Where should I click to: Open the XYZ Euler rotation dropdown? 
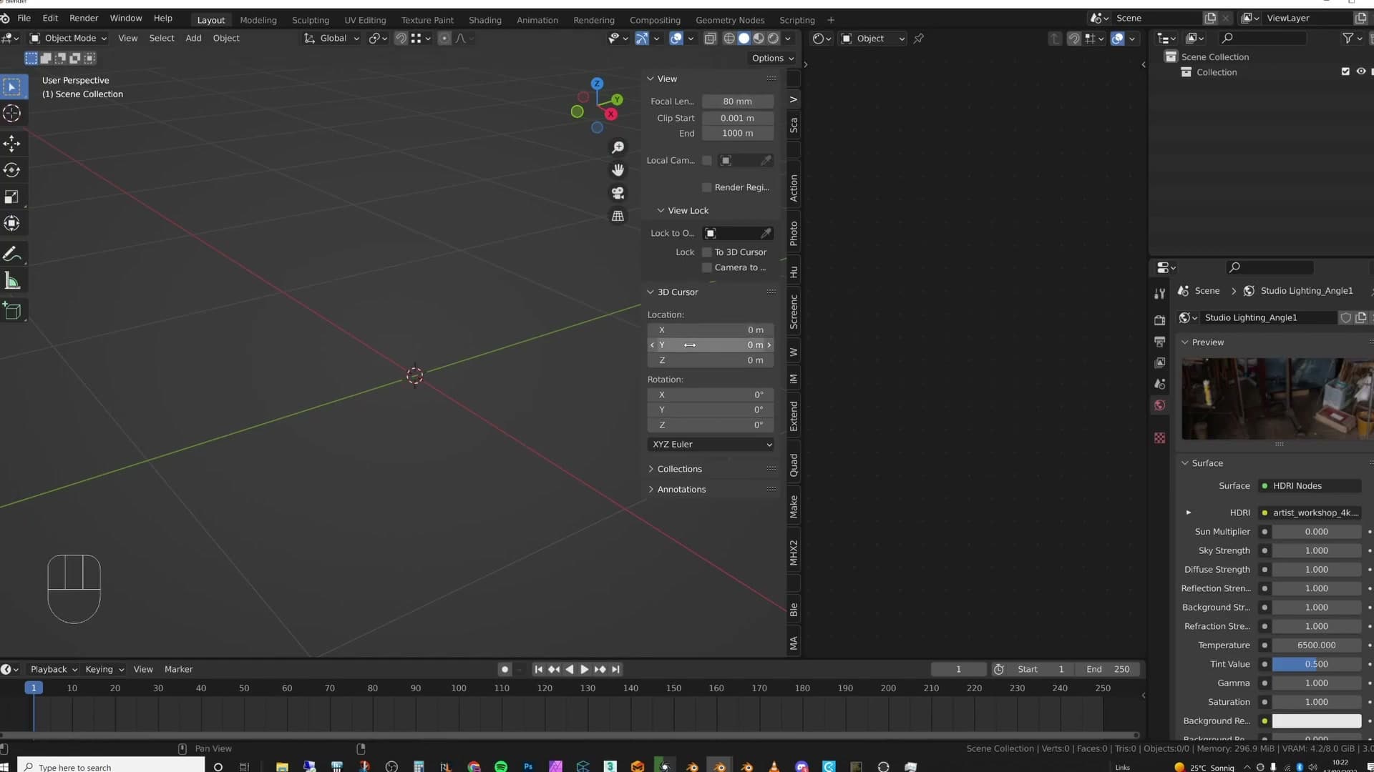coord(711,445)
